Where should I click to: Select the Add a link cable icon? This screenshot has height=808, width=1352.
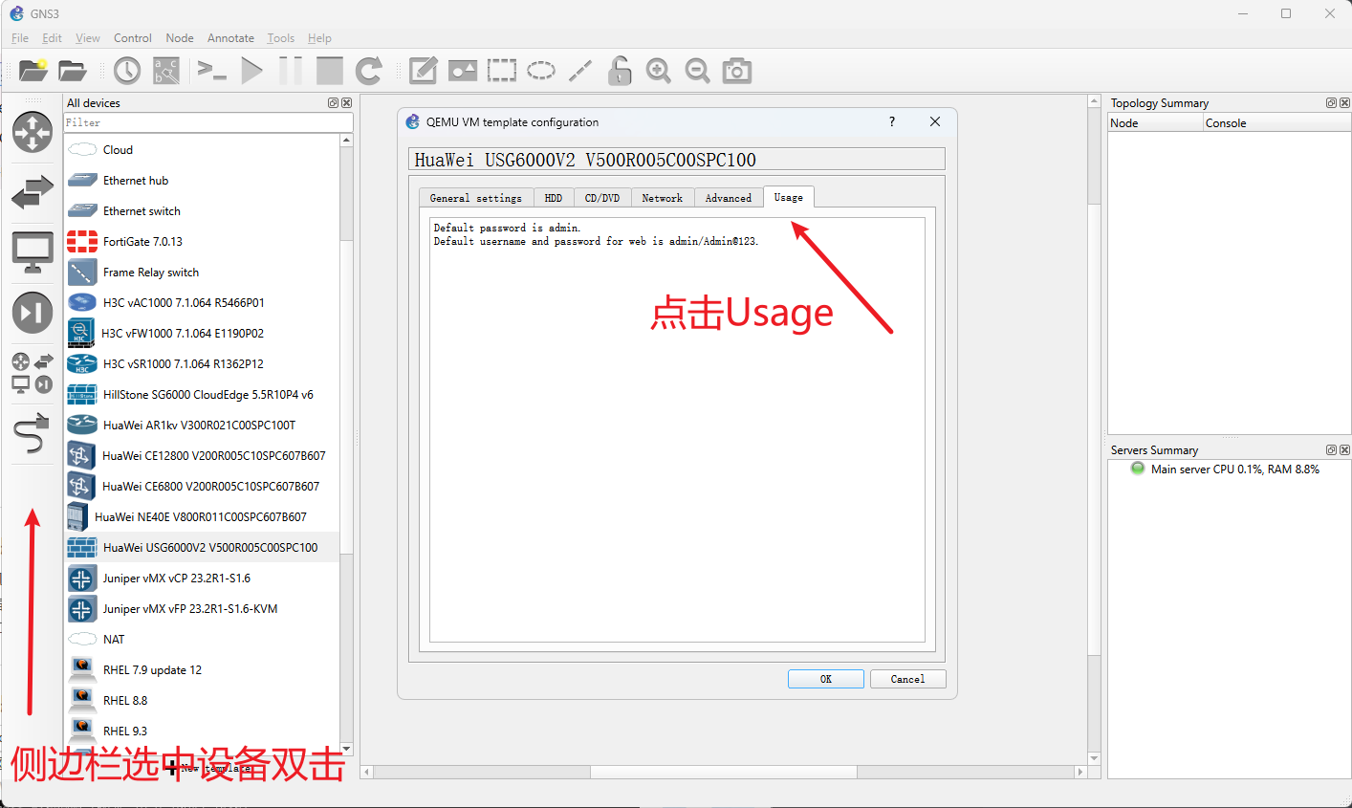tap(32, 433)
